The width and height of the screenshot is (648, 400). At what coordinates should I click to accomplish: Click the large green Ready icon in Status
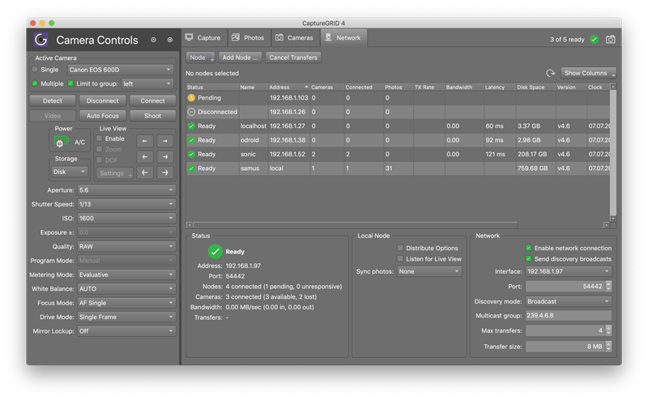[x=215, y=251]
